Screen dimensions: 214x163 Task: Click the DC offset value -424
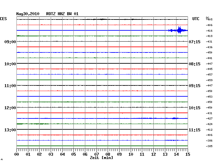[x=209, y=124]
